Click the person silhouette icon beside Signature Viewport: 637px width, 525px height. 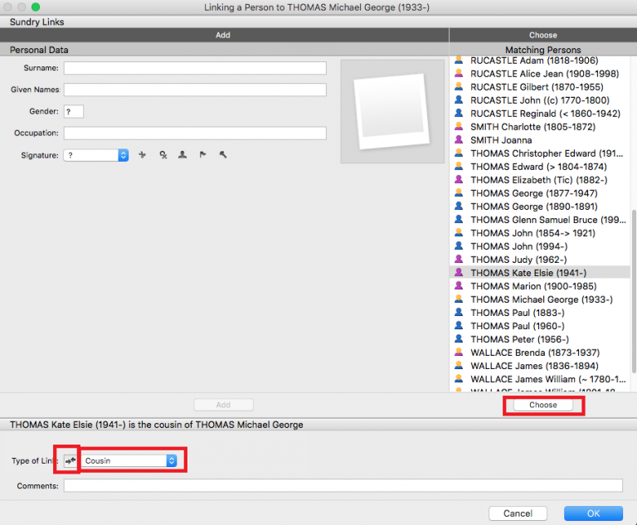coord(182,155)
